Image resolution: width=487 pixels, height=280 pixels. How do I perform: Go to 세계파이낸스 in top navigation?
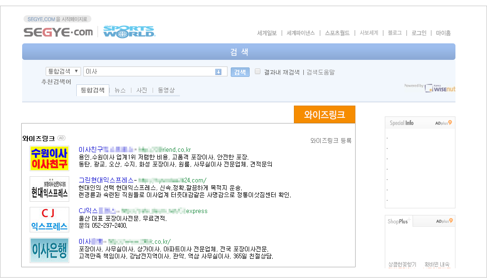300,33
